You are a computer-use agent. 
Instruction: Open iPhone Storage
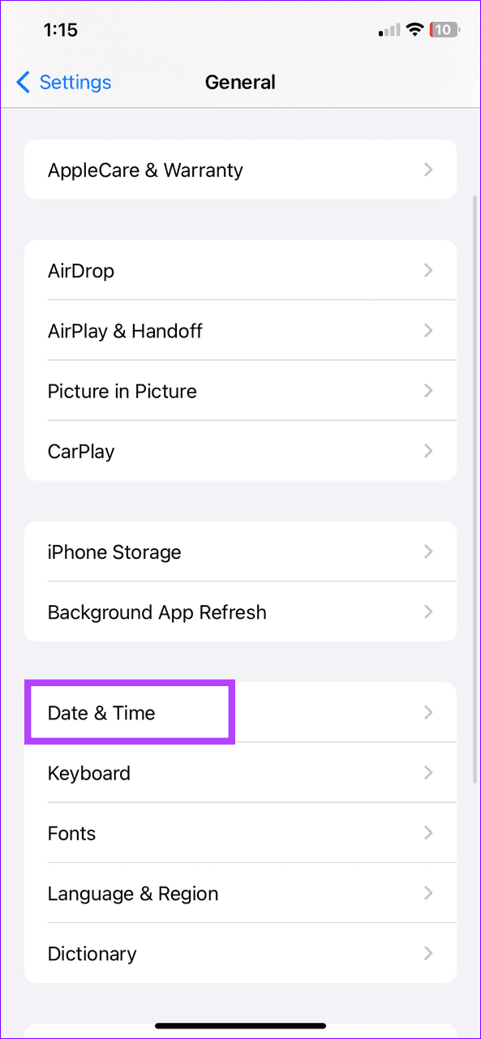coord(240,552)
